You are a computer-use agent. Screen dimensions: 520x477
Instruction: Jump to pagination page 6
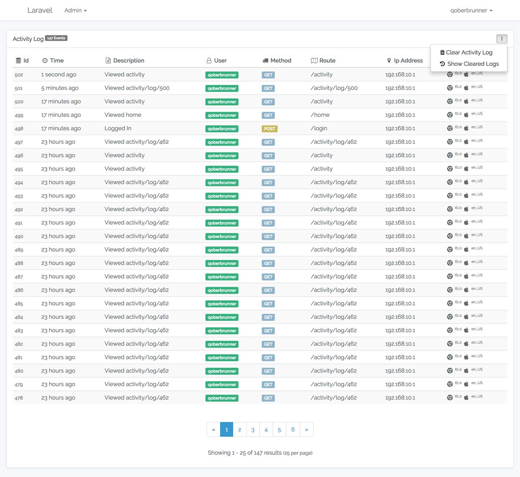coord(293,429)
